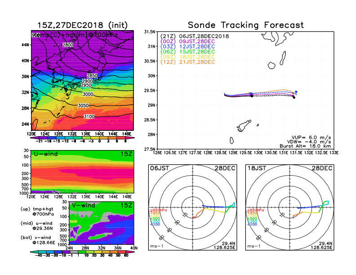356x275 pixels.
Task: Click the 3050 contour label
Action: [x=83, y=106]
